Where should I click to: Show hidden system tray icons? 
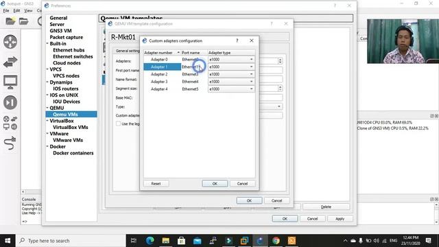(x=345, y=241)
